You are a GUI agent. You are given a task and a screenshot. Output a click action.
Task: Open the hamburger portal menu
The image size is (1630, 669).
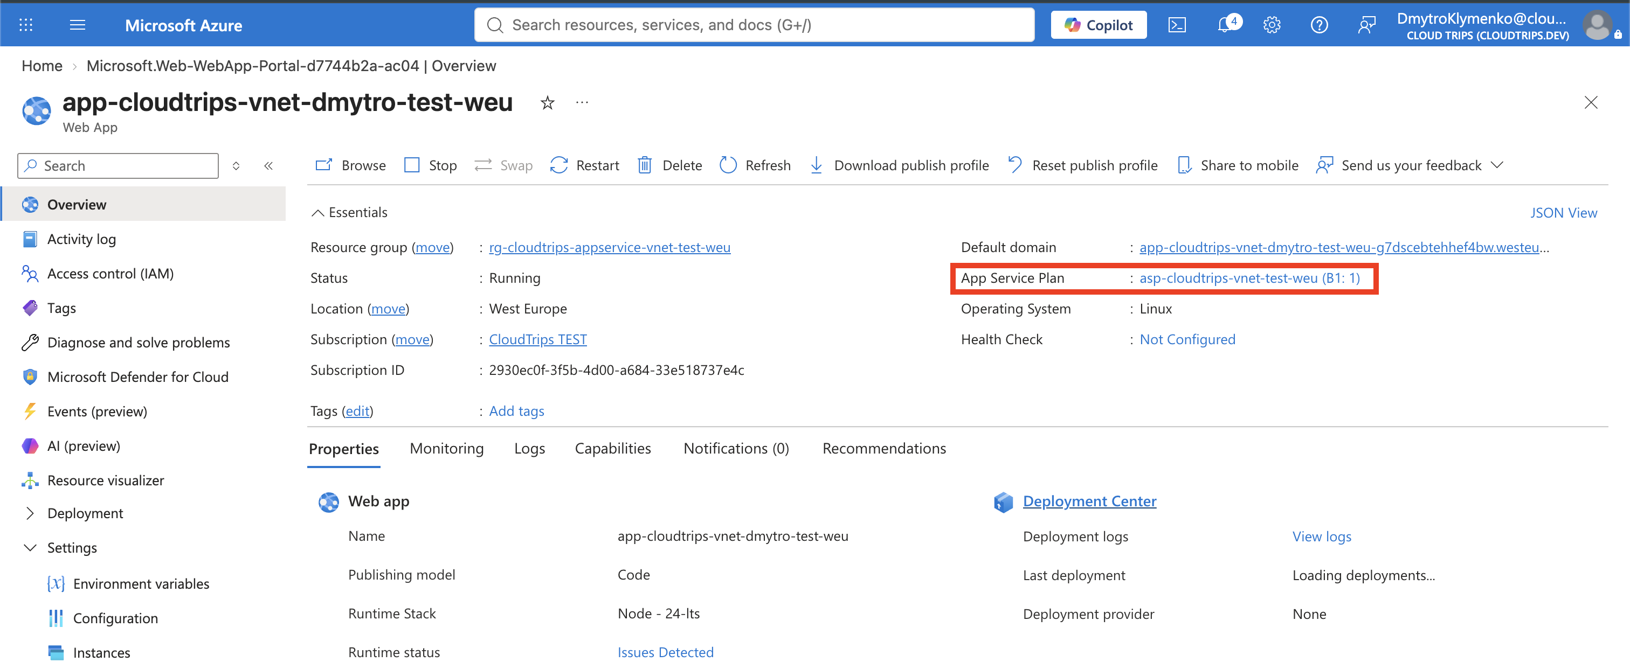[77, 25]
